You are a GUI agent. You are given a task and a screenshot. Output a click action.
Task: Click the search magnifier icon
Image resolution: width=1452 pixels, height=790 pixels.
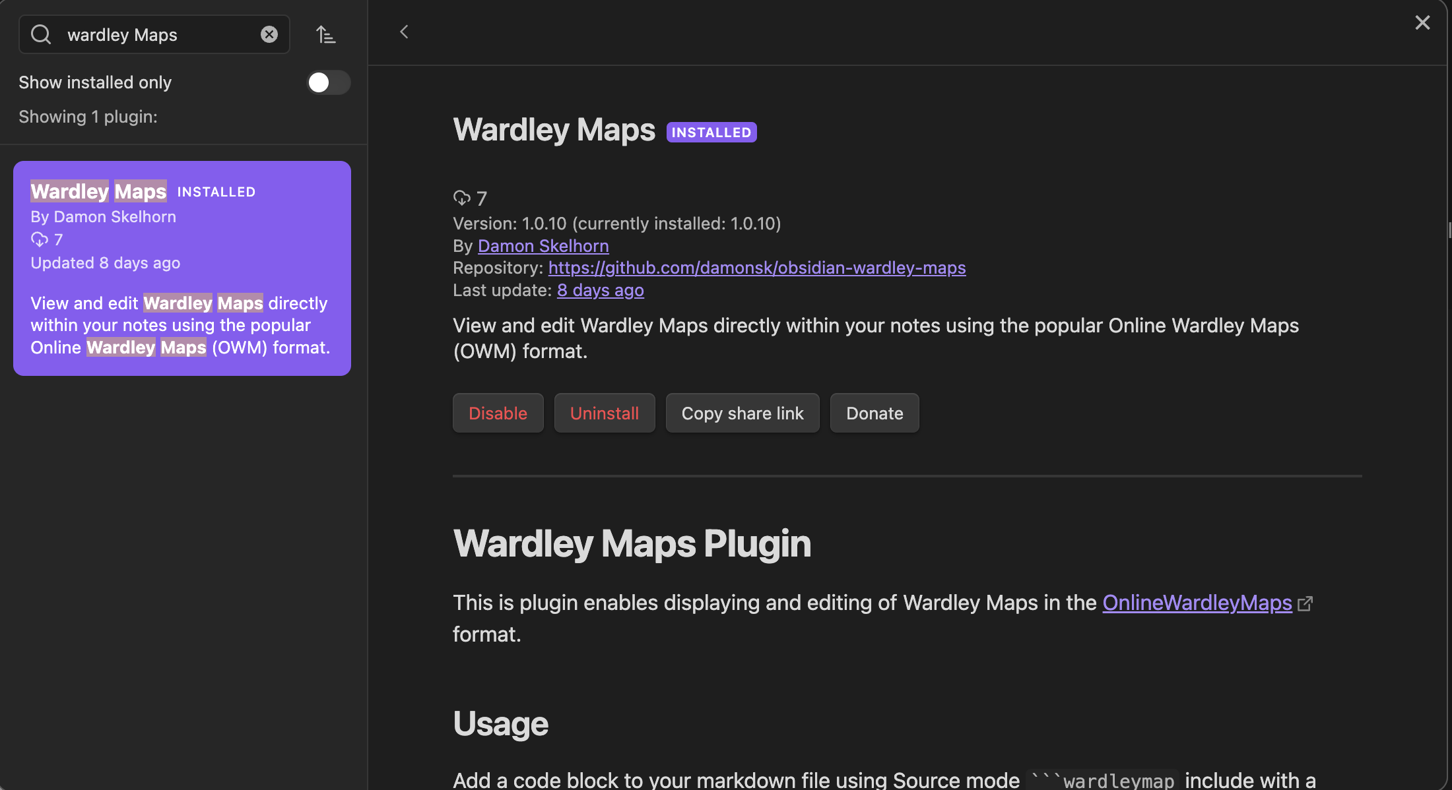pyautogui.click(x=41, y=34)
